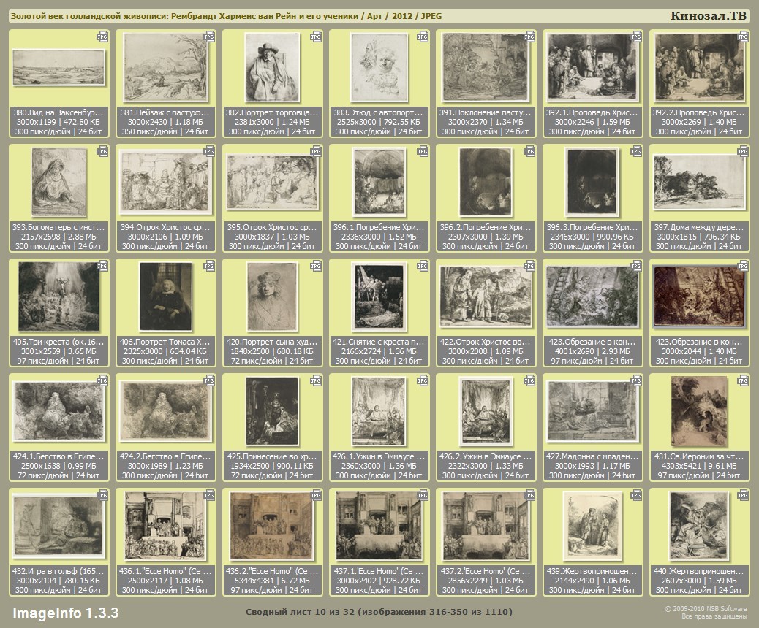759x628 pixels.
Task: Open thumbnail 383.Этюд с автопортретом
Action: [x=379, y=67]
